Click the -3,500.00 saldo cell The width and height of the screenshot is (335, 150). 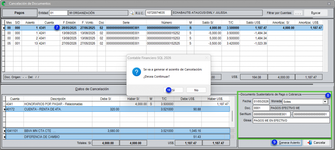208,43
